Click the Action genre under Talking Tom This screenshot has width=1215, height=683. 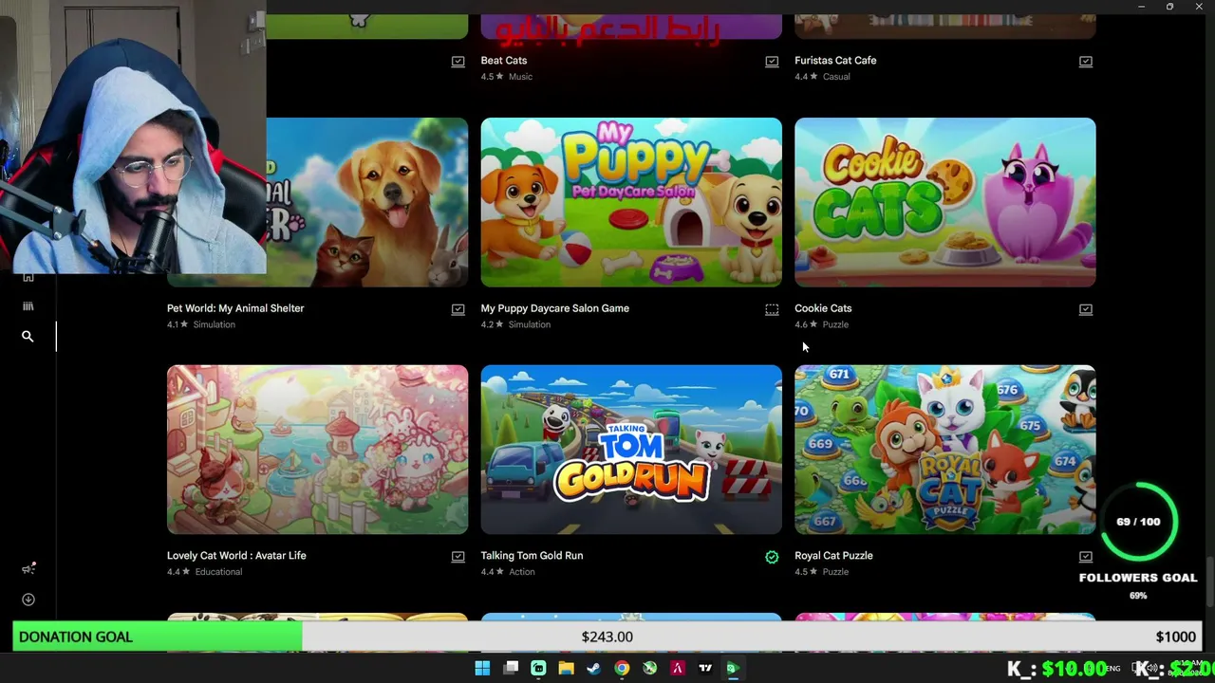[521, 572]
